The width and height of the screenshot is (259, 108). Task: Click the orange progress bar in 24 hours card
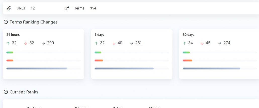[10, 60]
